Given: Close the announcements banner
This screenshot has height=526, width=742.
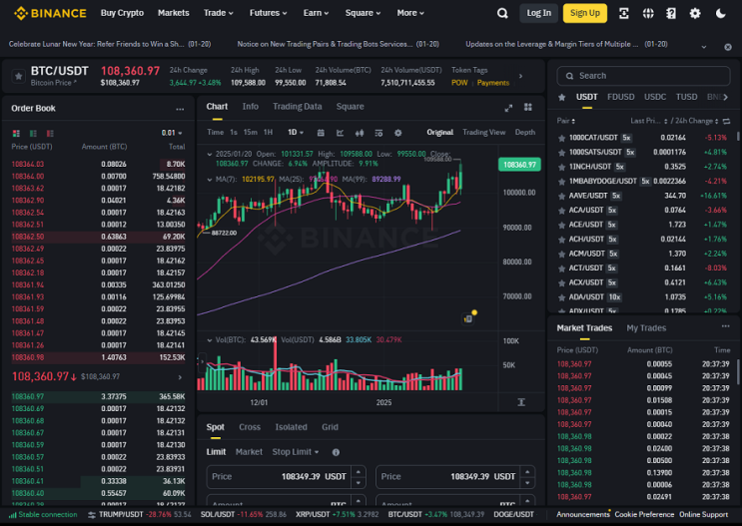Looking at the screenshot, I should [728, 47].
